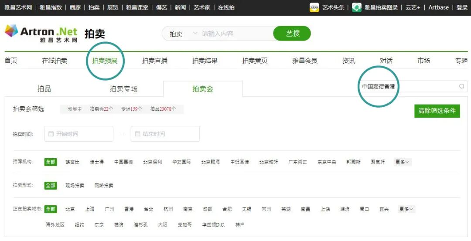
Task: Open 资讯 navigation item
Action: pyautogui.click(x=349, y=61)
